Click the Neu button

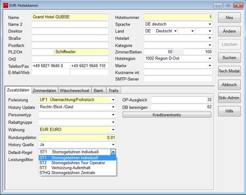229,17
